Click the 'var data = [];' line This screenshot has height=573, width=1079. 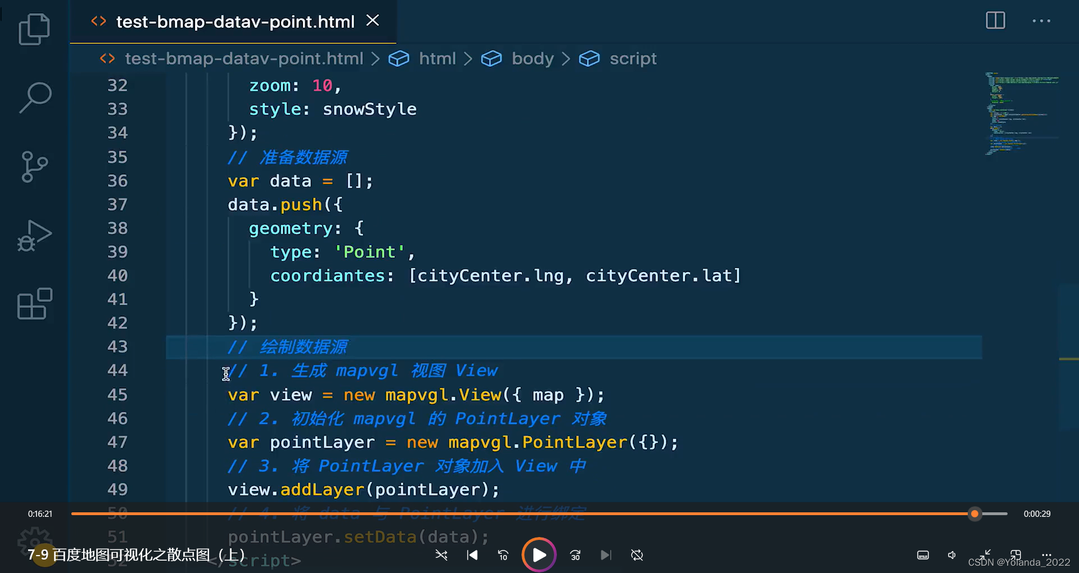pos(300,181)
